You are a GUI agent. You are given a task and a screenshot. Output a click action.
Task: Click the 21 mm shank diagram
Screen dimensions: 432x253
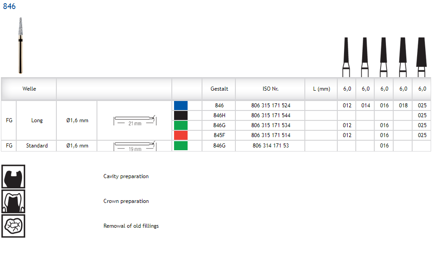[x=134, y=120]
